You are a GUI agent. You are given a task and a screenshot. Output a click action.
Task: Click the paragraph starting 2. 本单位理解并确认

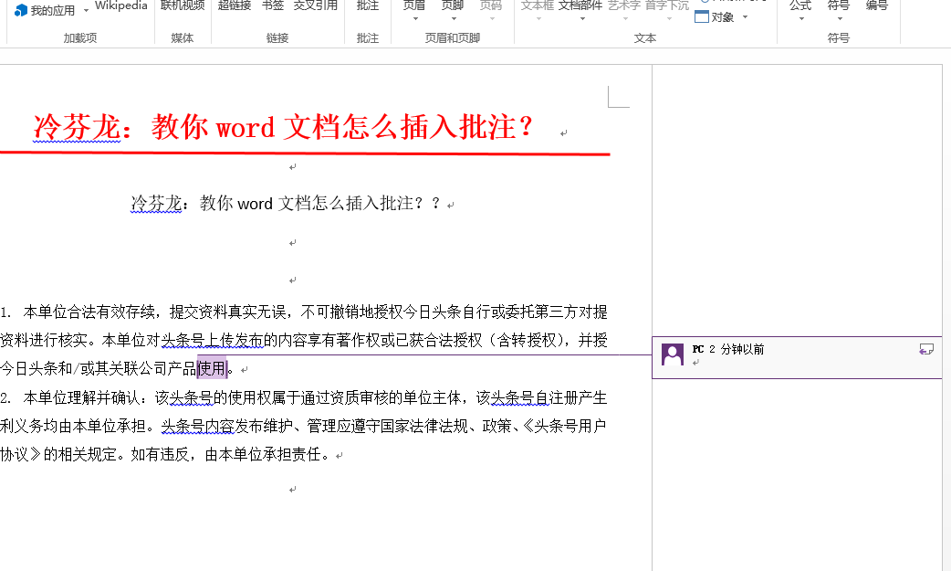[304, 426]
